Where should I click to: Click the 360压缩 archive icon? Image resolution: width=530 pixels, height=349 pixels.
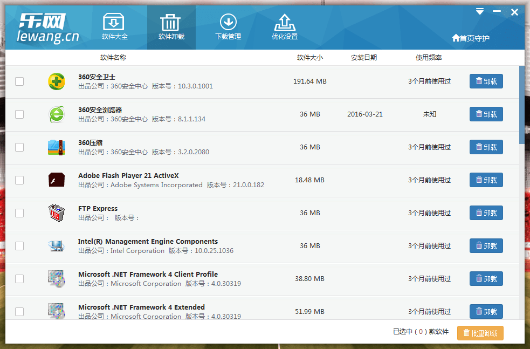(x=57, y=147)
